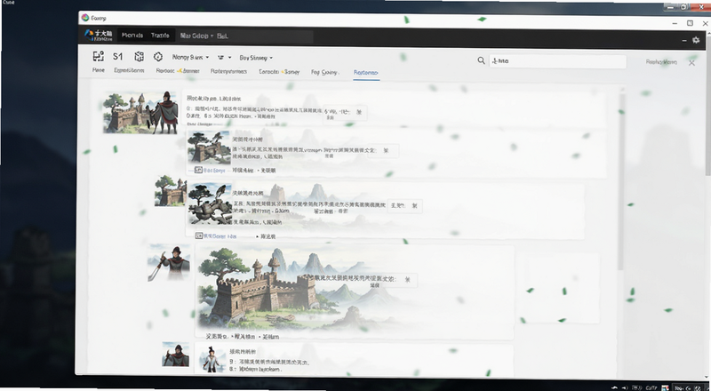Select the underlined blue active tab
Viewport: 711px width, 391px height.
[x=366, y=73]
